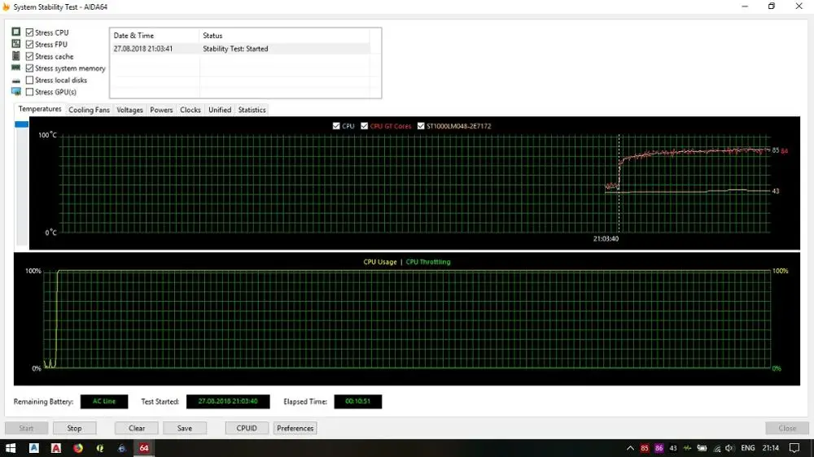Select the Clocks tab

(x=190, y=110)
